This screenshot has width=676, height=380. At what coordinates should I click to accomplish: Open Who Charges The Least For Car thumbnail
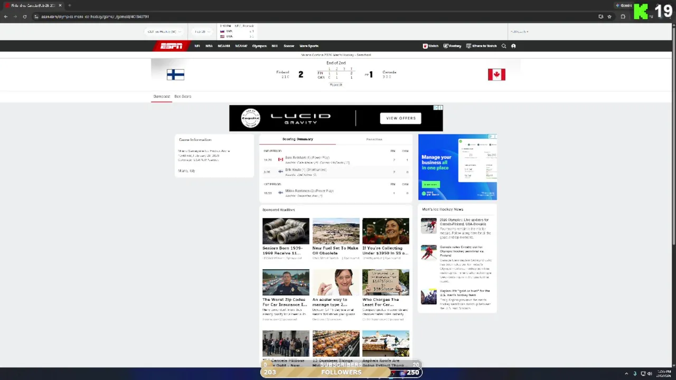(386, 282)
